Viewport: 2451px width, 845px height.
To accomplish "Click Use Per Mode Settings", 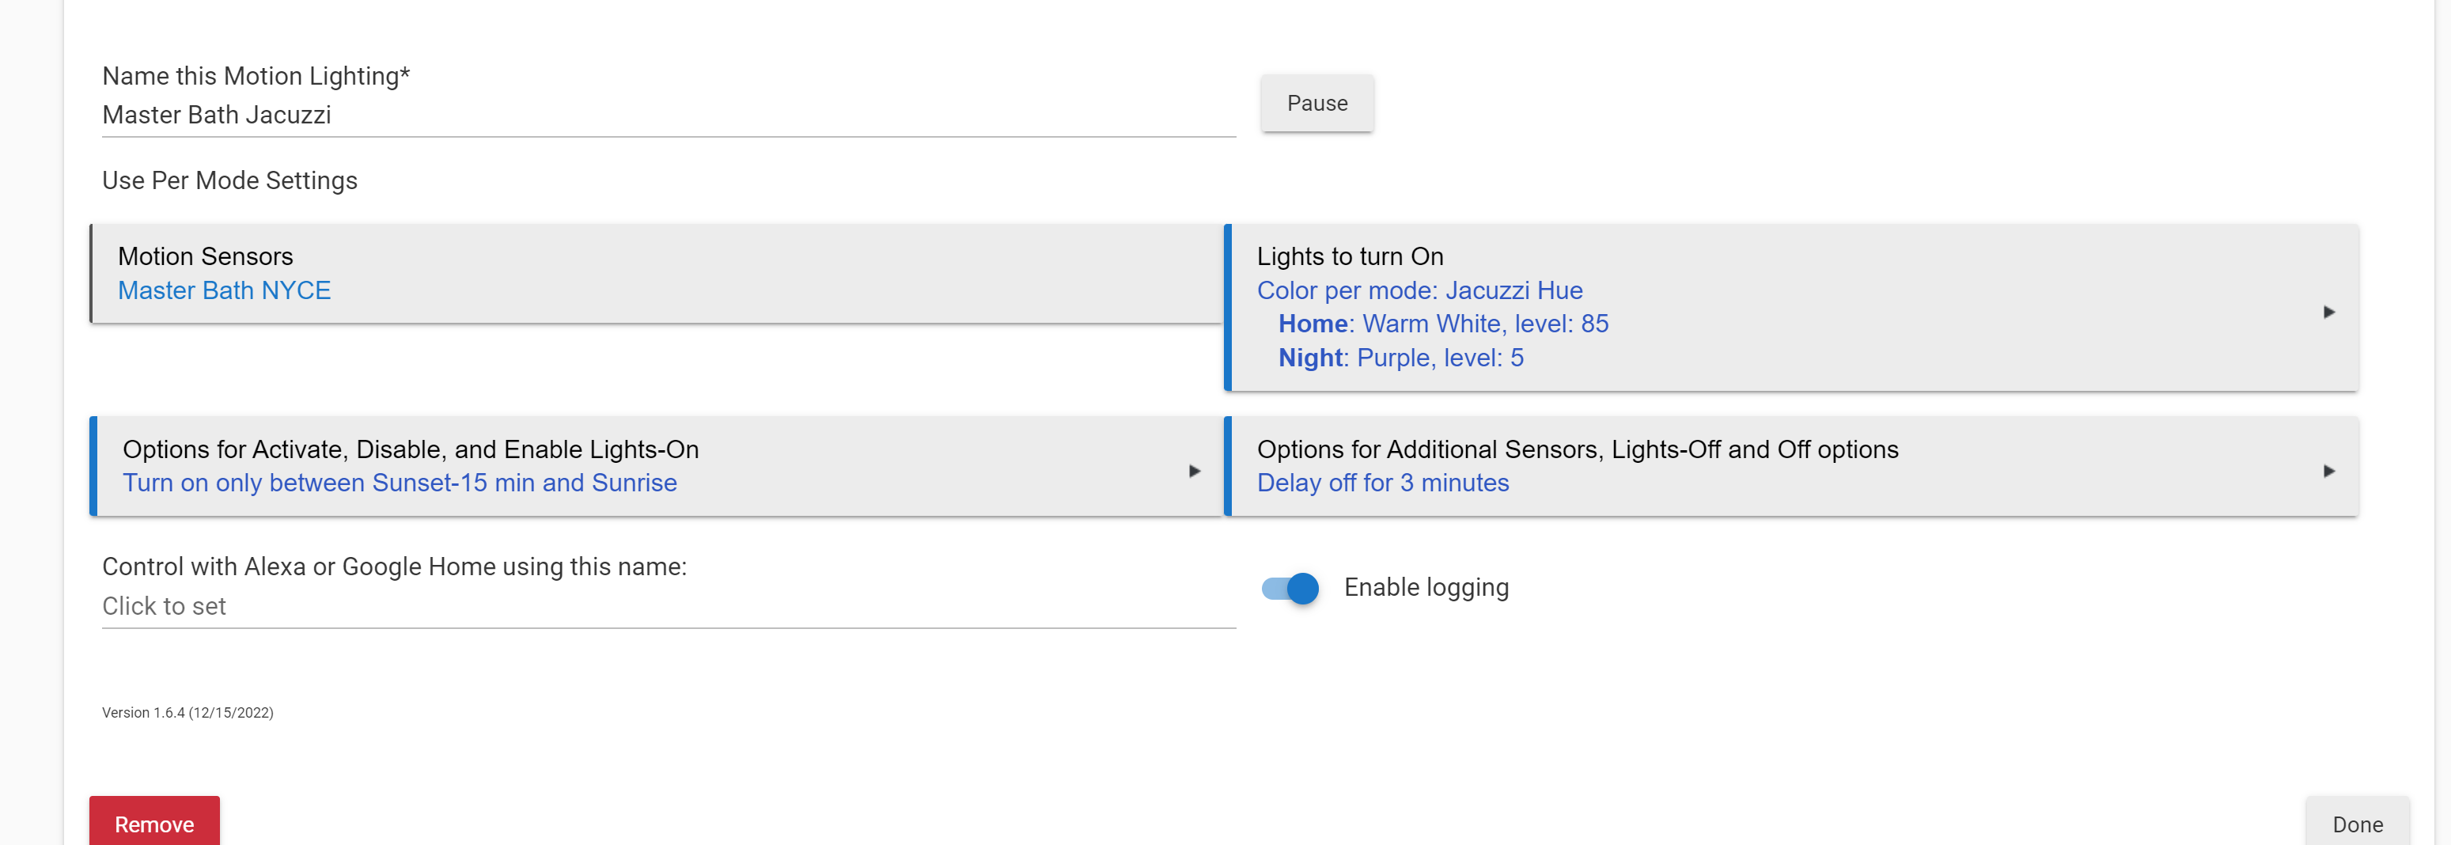I will (x=229, y=181).
